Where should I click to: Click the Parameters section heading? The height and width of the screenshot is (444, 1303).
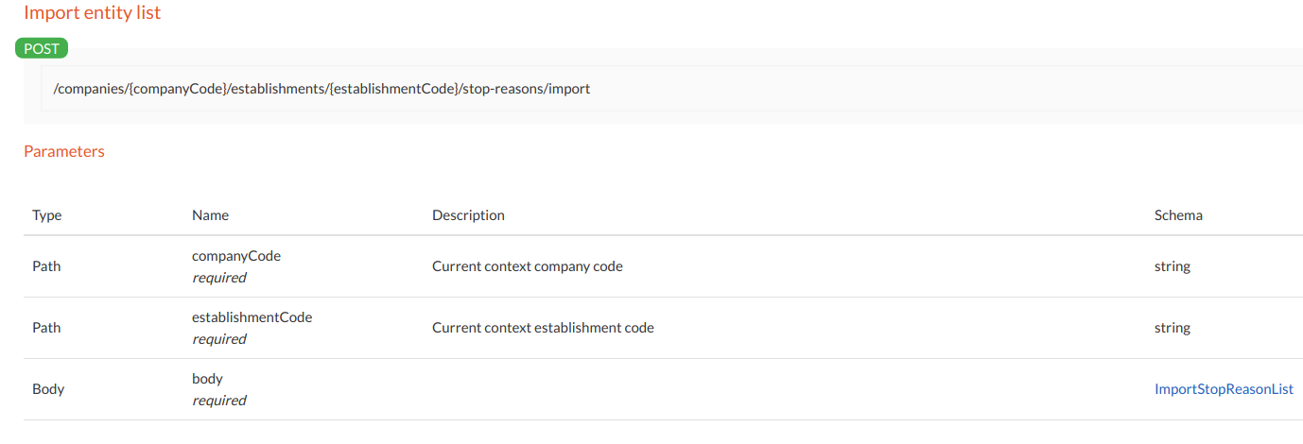[63, 151]
